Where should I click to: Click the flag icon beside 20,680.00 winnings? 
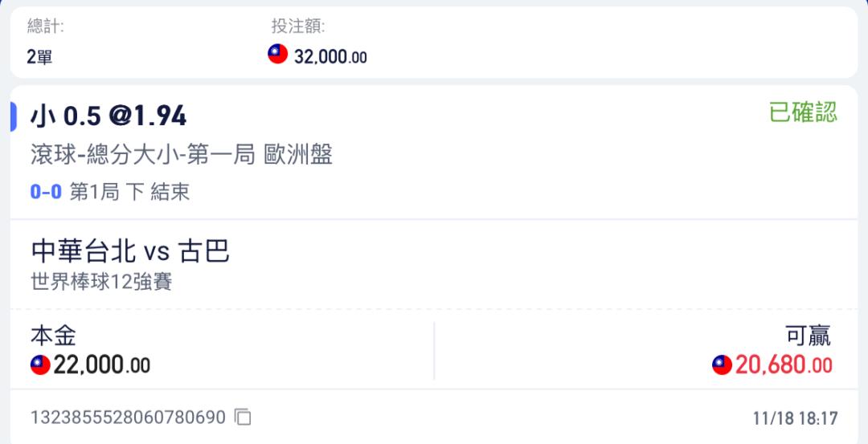coord(722,365)
